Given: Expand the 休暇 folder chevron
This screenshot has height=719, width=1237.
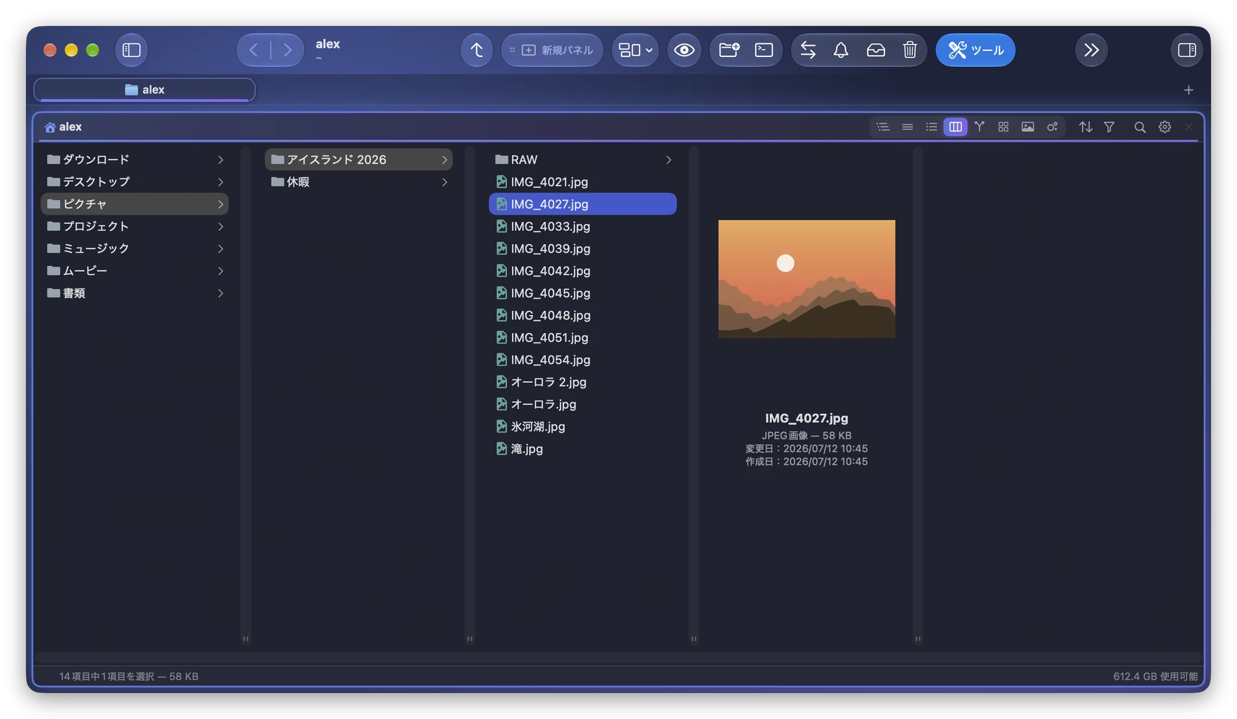Looking at the screenshot, I should [x=444, y=182].
